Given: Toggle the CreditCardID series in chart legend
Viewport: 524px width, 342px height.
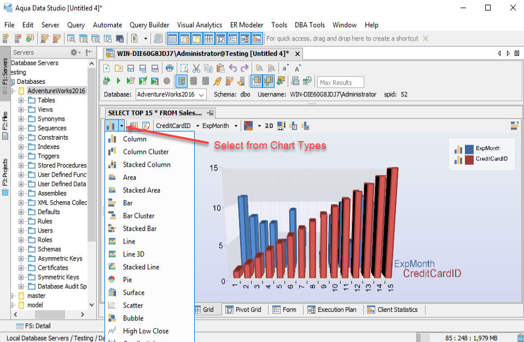Looking at the screenshot, I should click(x=481, y=159).
